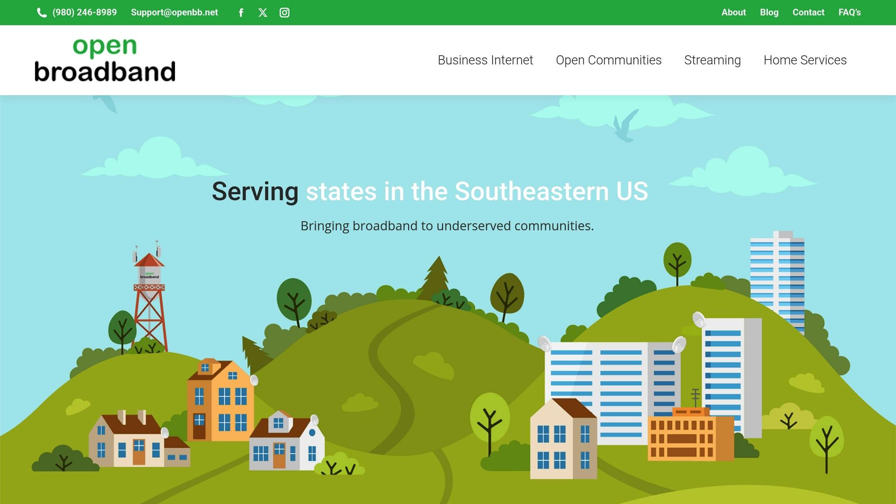Image resolution: width=896 pixels, height=504 pixels.
Task: Open the X (Twitter) icon link
Action: (x=262, y=13)
